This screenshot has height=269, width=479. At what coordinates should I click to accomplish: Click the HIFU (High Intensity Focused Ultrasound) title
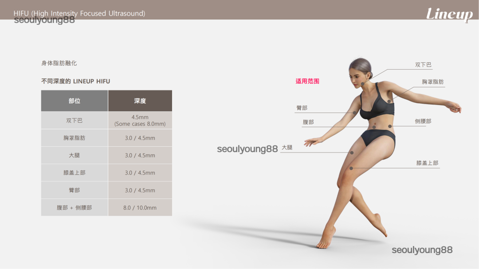(x=79, y=13)
